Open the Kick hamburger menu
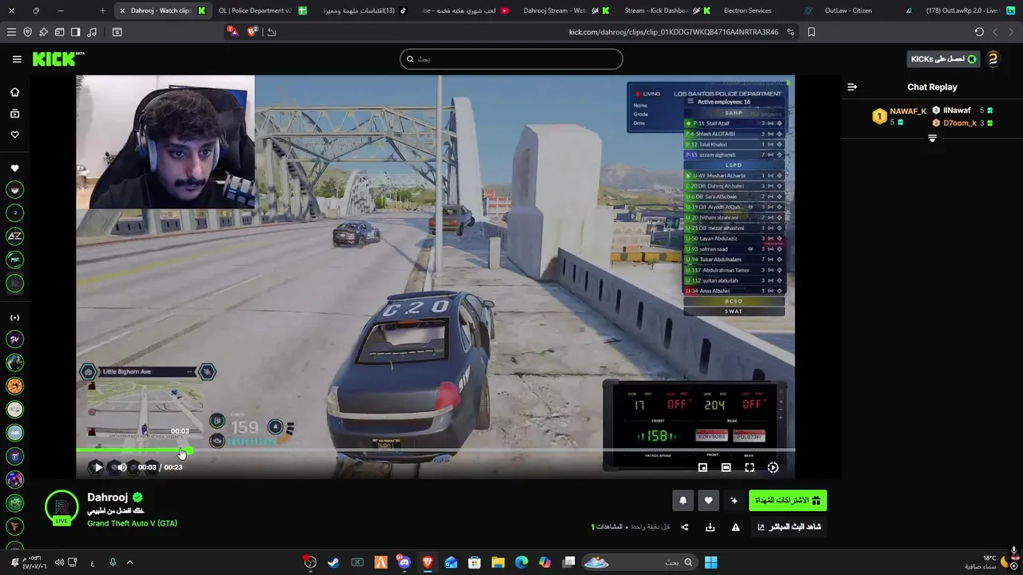Image resolution: width=1023 pixels, height=575 pixels. [17, 59]
